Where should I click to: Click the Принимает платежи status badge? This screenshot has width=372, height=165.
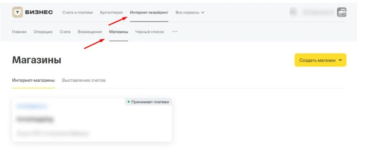[x=148, y=102]
